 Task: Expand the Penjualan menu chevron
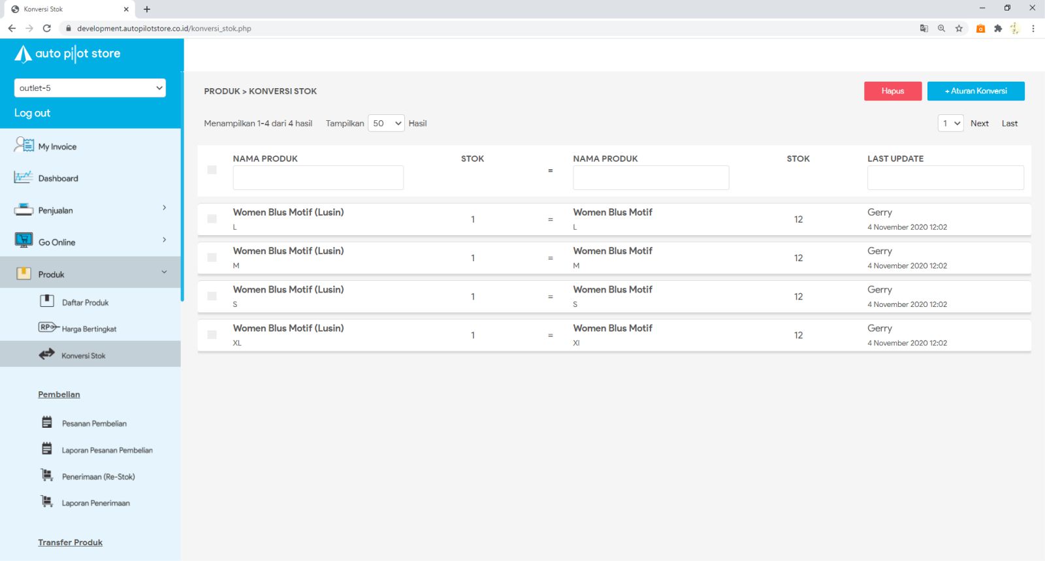point(164,208)
